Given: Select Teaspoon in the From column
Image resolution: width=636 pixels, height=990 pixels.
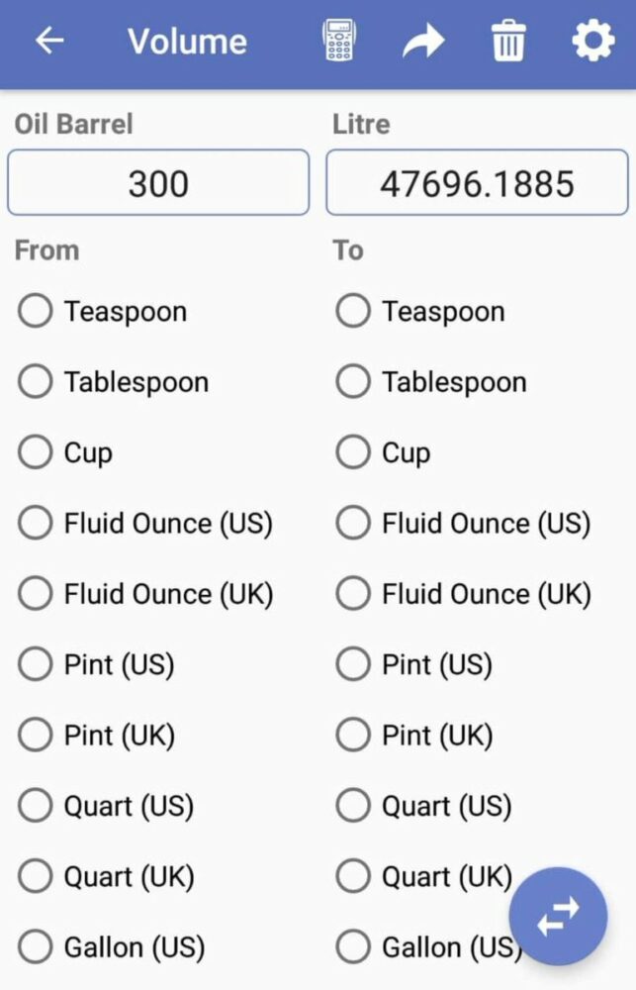Looking at the screenshot, I should [x=103, y=311].
